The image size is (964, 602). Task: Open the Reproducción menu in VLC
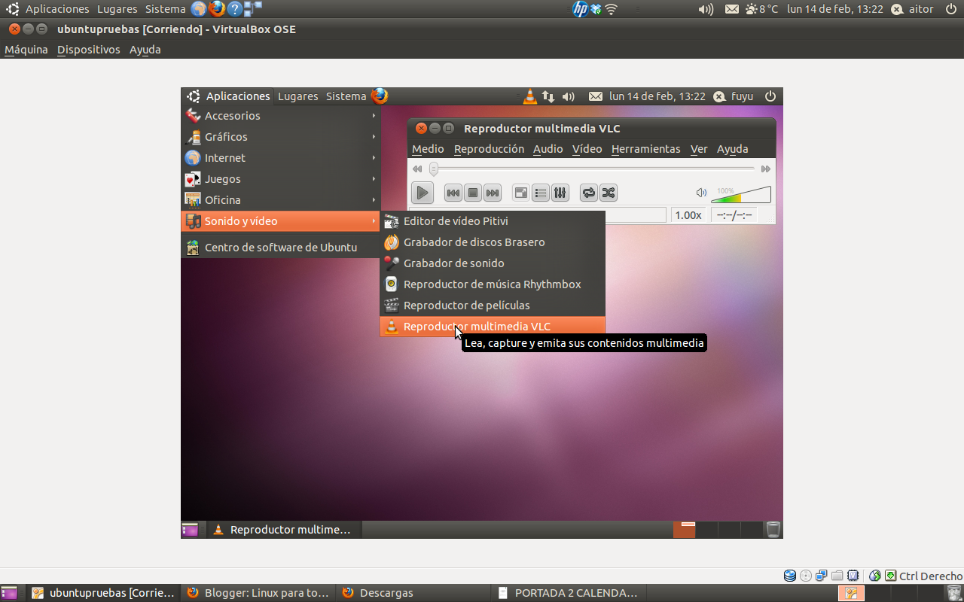coord(489,149)
